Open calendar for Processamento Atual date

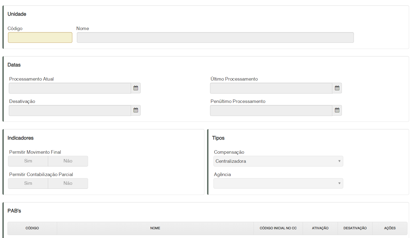tap(136, 88)
